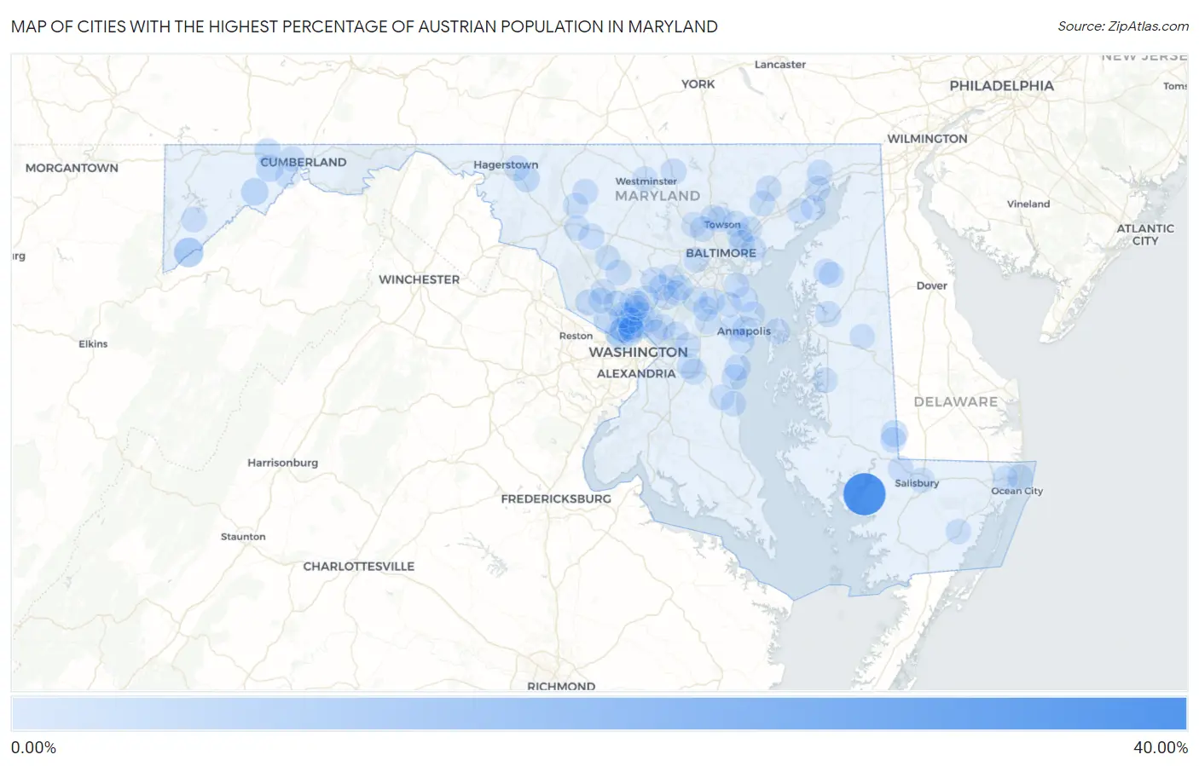Click the 'PHILADELPHIA' map label

tap(1002, 86)
